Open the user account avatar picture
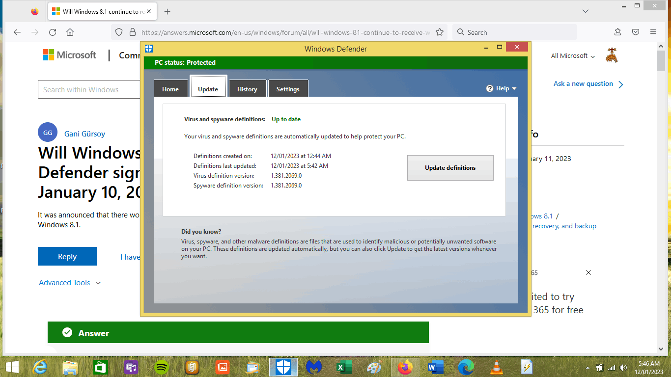Image resolution: width=671 pixels, height=377 pixels. [612, 55]
